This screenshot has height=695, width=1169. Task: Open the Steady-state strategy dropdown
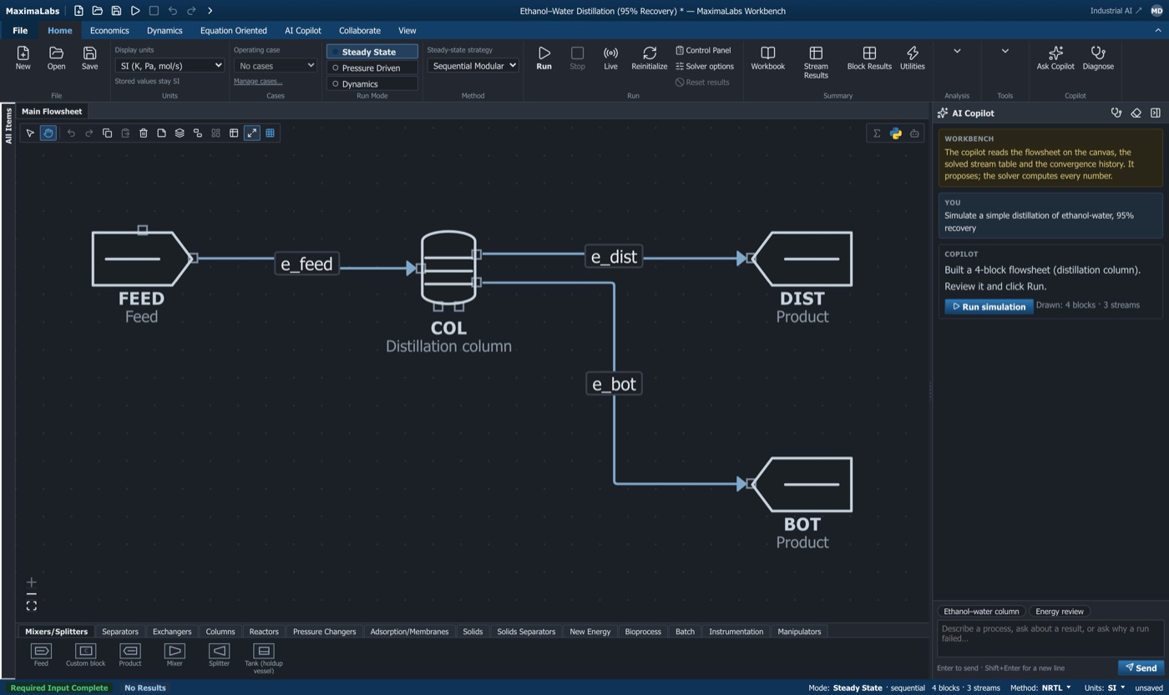[x=473, y=65]
